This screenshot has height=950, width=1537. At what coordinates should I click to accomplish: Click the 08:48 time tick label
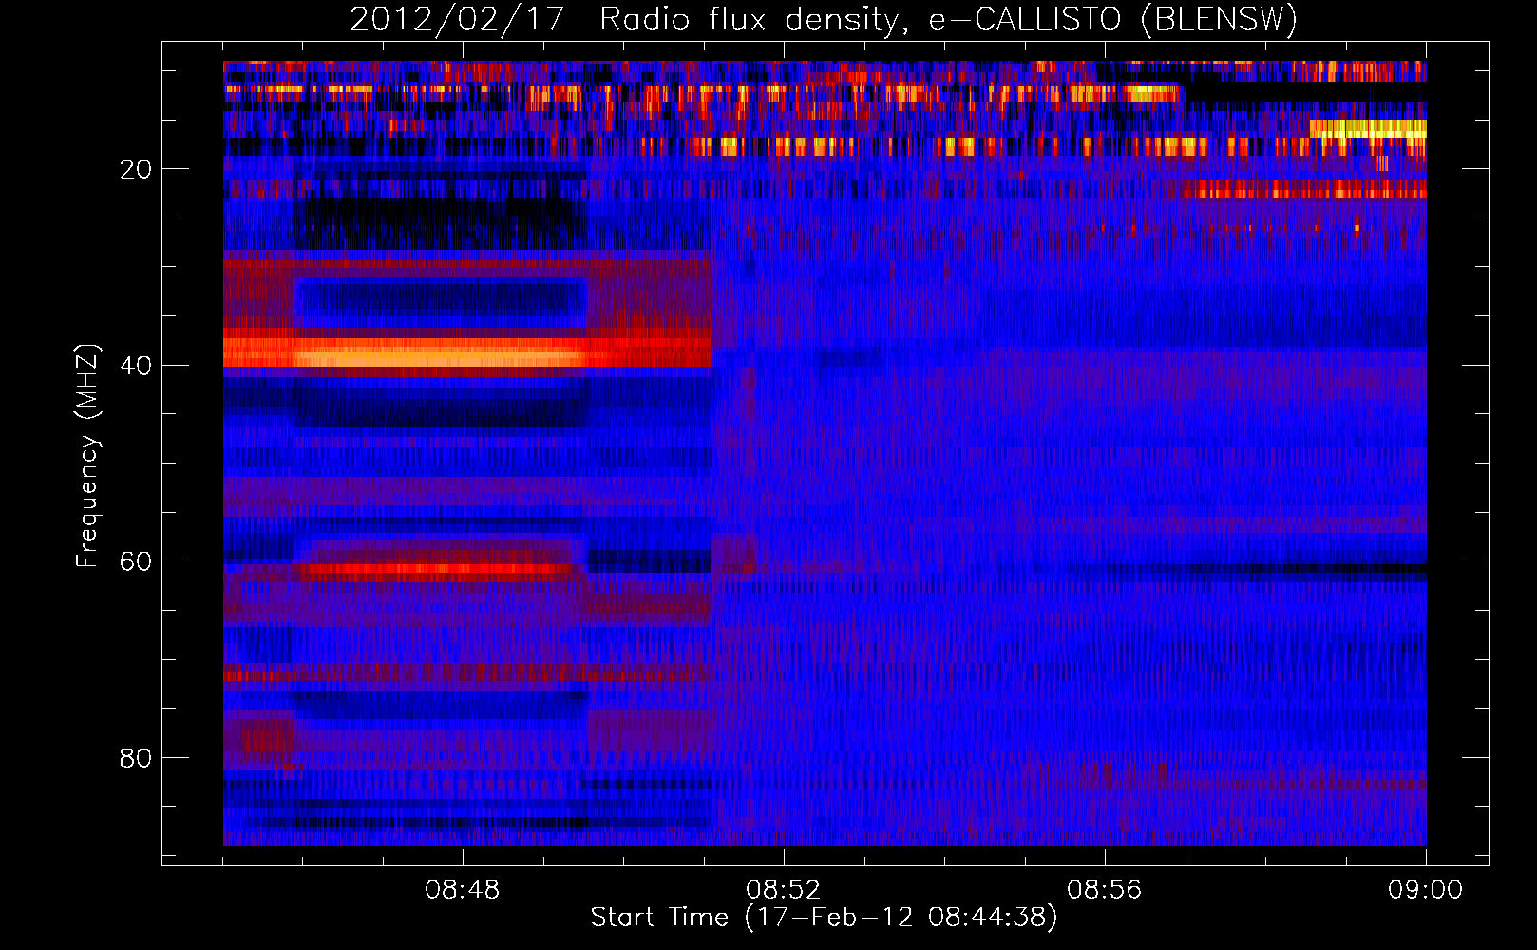pos(463,890)
